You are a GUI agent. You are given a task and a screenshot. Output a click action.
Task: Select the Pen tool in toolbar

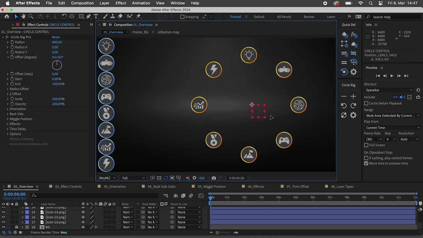click(x=89, y=17)
